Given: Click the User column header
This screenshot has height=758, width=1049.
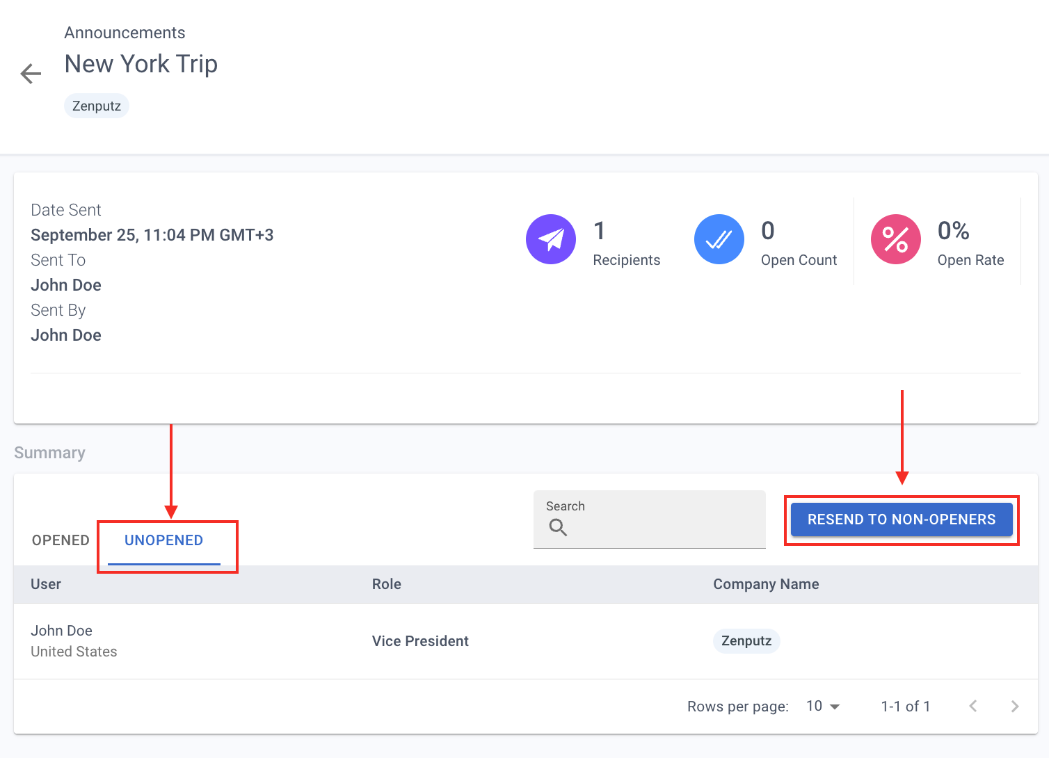Looking at the screenshot, I should [x=46, y=584].
